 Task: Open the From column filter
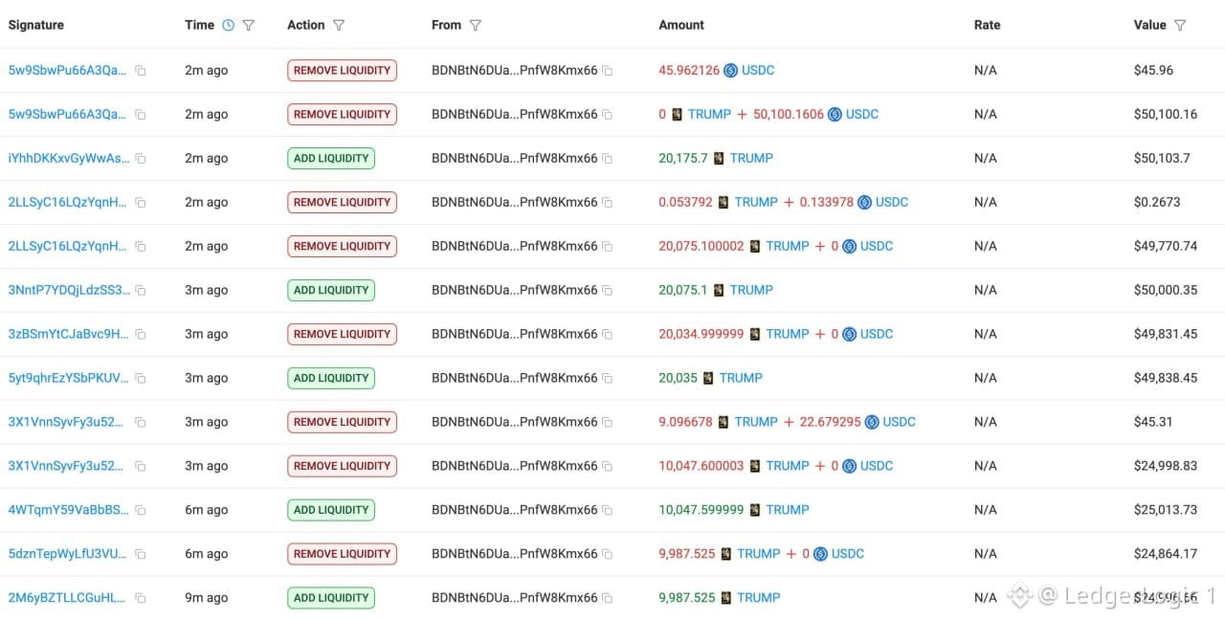pyautogui.click(x=476, y=26)
